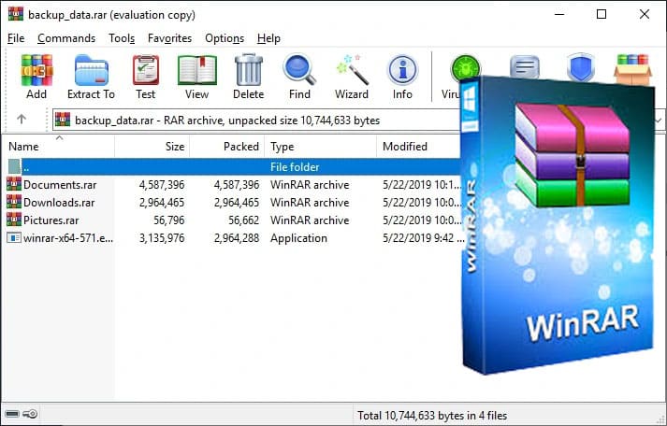Image resolution: width=667 pixels, height=426 pixels.
Task: Click packed value 56,662
Action: (x=243, y=220)
